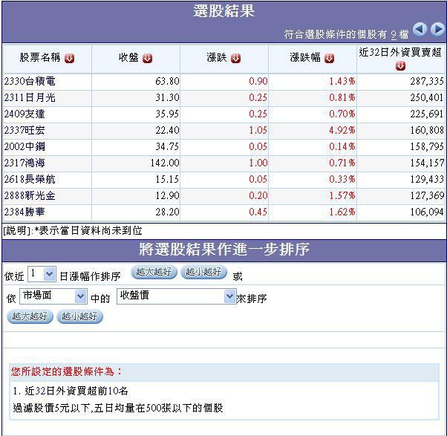Sort by 近32日外資買賣超 arrow icon
This screenshot has width=447, height=436.
(x=400, y=66)
